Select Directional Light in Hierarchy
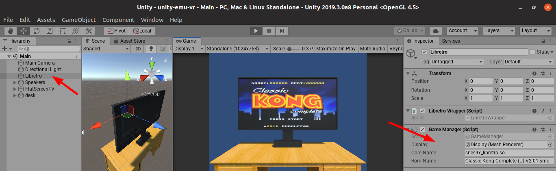 [x=43, y=69]
